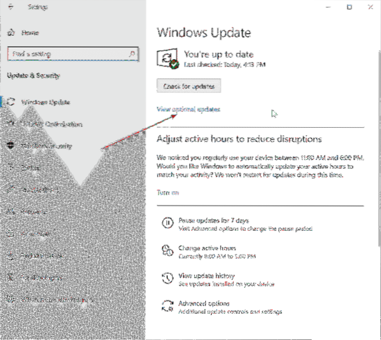Screen dimensions: 381x340
Task: Click the magnifier icon in the search box
Action: pos(132,53)
